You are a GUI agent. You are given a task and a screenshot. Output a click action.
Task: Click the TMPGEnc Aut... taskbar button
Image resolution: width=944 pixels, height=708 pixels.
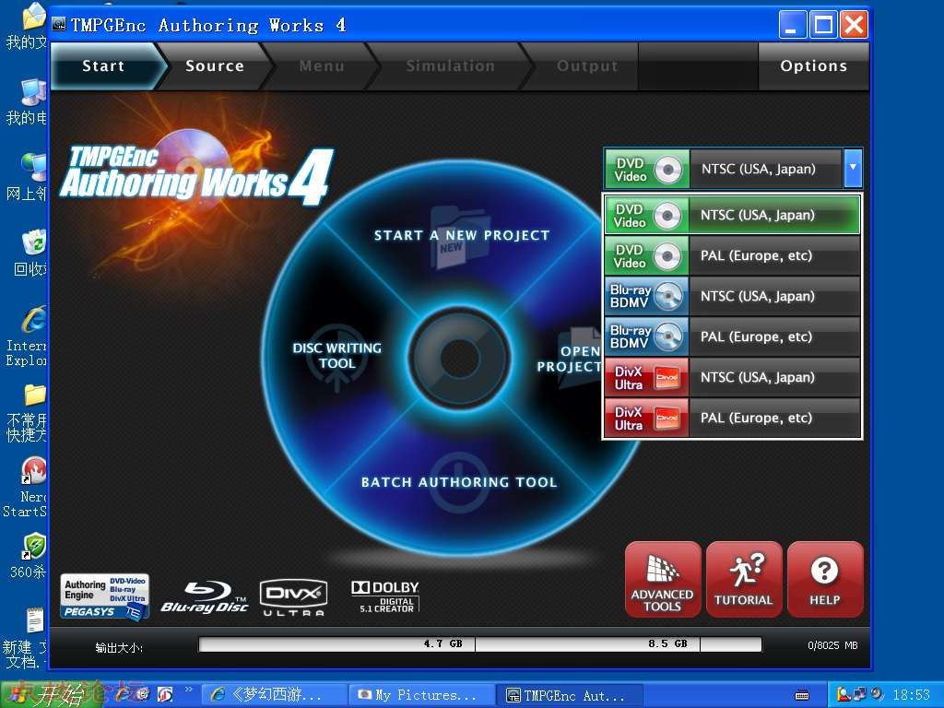pyautogui.click(x=569, y=695)
